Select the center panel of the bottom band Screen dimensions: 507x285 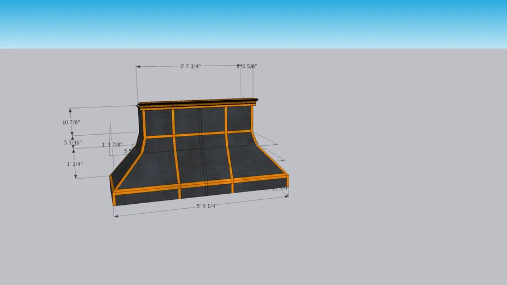click(x=206, y=191)
